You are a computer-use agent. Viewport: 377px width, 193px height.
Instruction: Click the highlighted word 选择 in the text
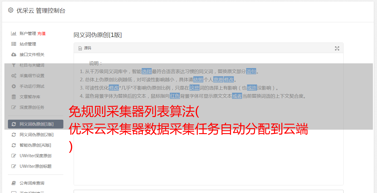147,71
